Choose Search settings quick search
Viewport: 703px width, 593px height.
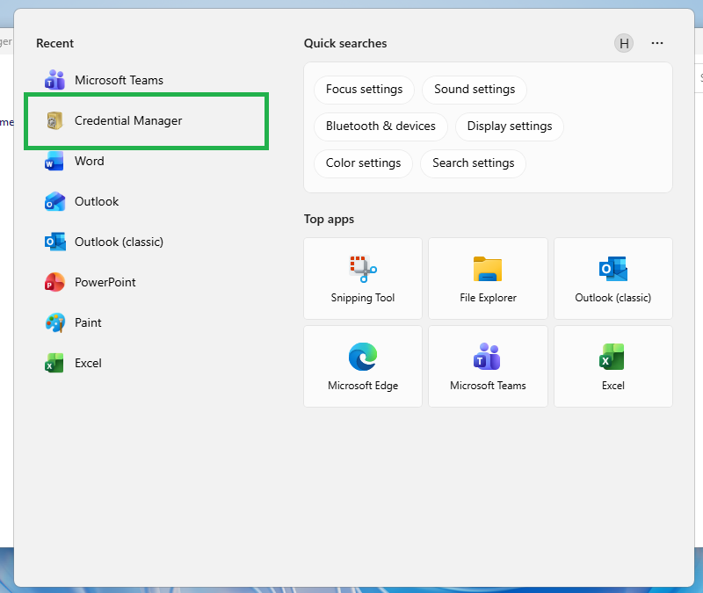point(473,163)
